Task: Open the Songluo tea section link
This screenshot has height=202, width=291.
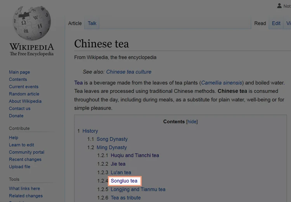Action: pyautogui.click(x=124, y=181)
